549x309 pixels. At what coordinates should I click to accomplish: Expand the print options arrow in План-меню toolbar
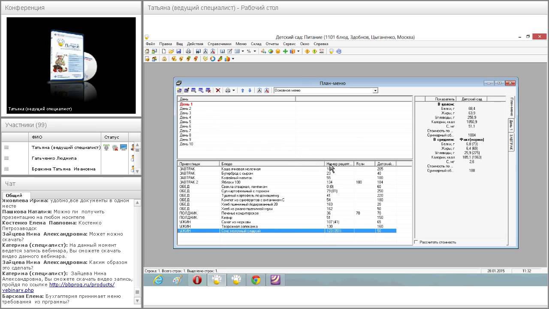234,91
